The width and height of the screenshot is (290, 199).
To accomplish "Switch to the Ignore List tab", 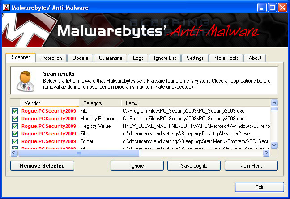I will (165, 58).
